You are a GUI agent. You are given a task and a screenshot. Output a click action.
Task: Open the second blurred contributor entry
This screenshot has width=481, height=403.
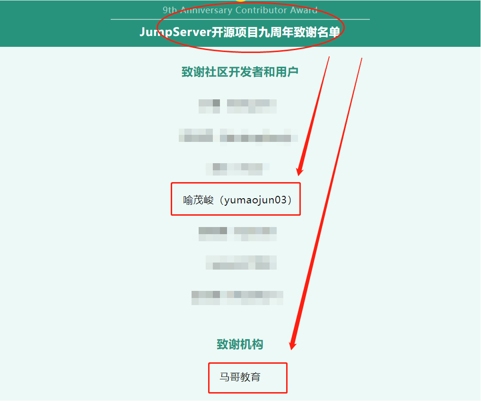tap(238, 135)
